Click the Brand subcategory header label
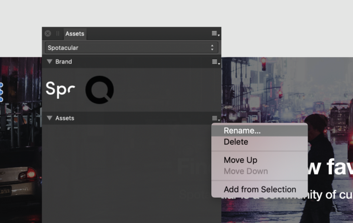Screen dimensions: 353x223 [64, 62]
